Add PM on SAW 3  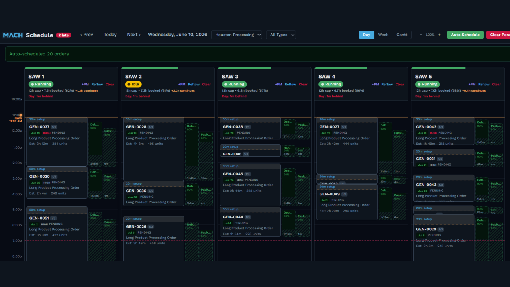[x=279, y=84]
